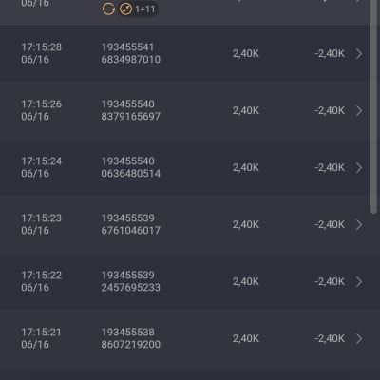Select order ID 193455540 0636480514
The width and height of the screenshot is (380, 380).
(x=131, y=167)
